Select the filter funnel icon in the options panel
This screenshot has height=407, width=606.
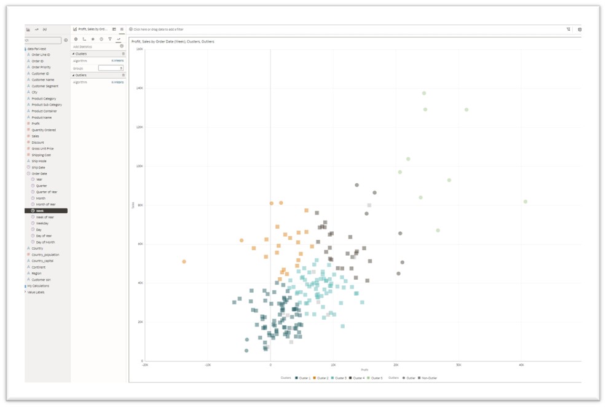111,39
